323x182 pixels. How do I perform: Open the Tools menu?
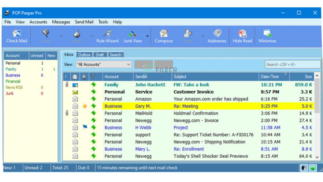(x=103, y=22)
